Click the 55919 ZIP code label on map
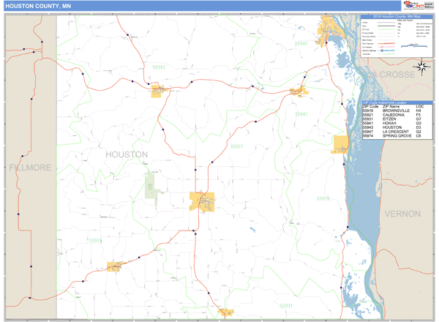 pyautogui.click(x=323, y=198)
